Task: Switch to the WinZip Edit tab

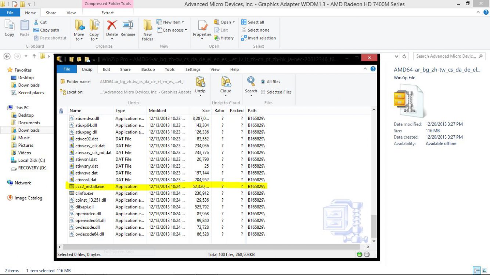Action: pos(107,69)
